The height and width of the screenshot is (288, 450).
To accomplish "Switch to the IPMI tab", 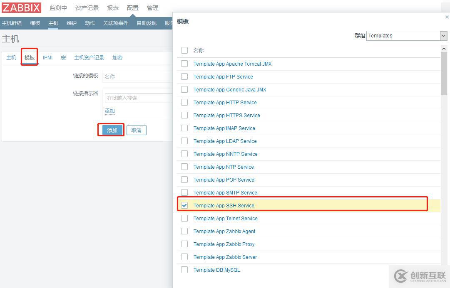I will coord(47,57).
